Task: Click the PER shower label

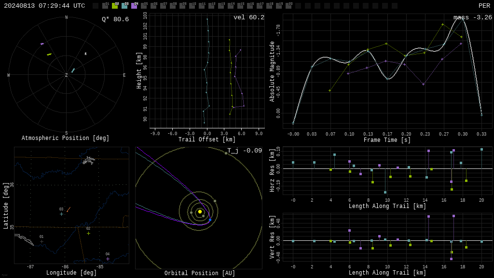Action: [x=484, y=6]
